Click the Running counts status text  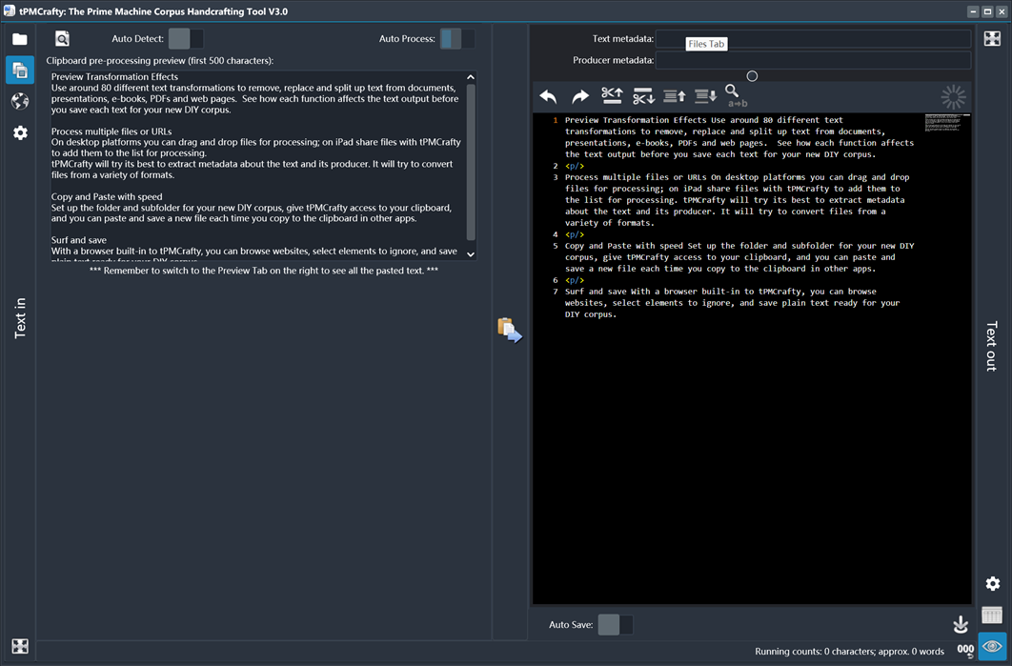[x=849, y=651]
